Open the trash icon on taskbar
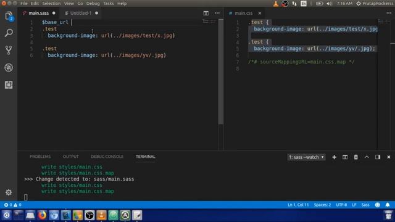Image resolution: width=395 pixels, height=222 pixels. pyautogui.click(x=389, y=215)
